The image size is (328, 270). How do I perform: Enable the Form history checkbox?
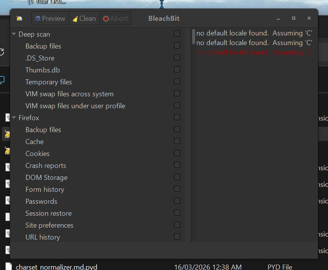pos(177,189)
